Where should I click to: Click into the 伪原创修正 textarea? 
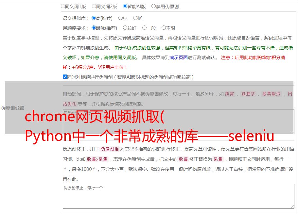coord(179,196)
